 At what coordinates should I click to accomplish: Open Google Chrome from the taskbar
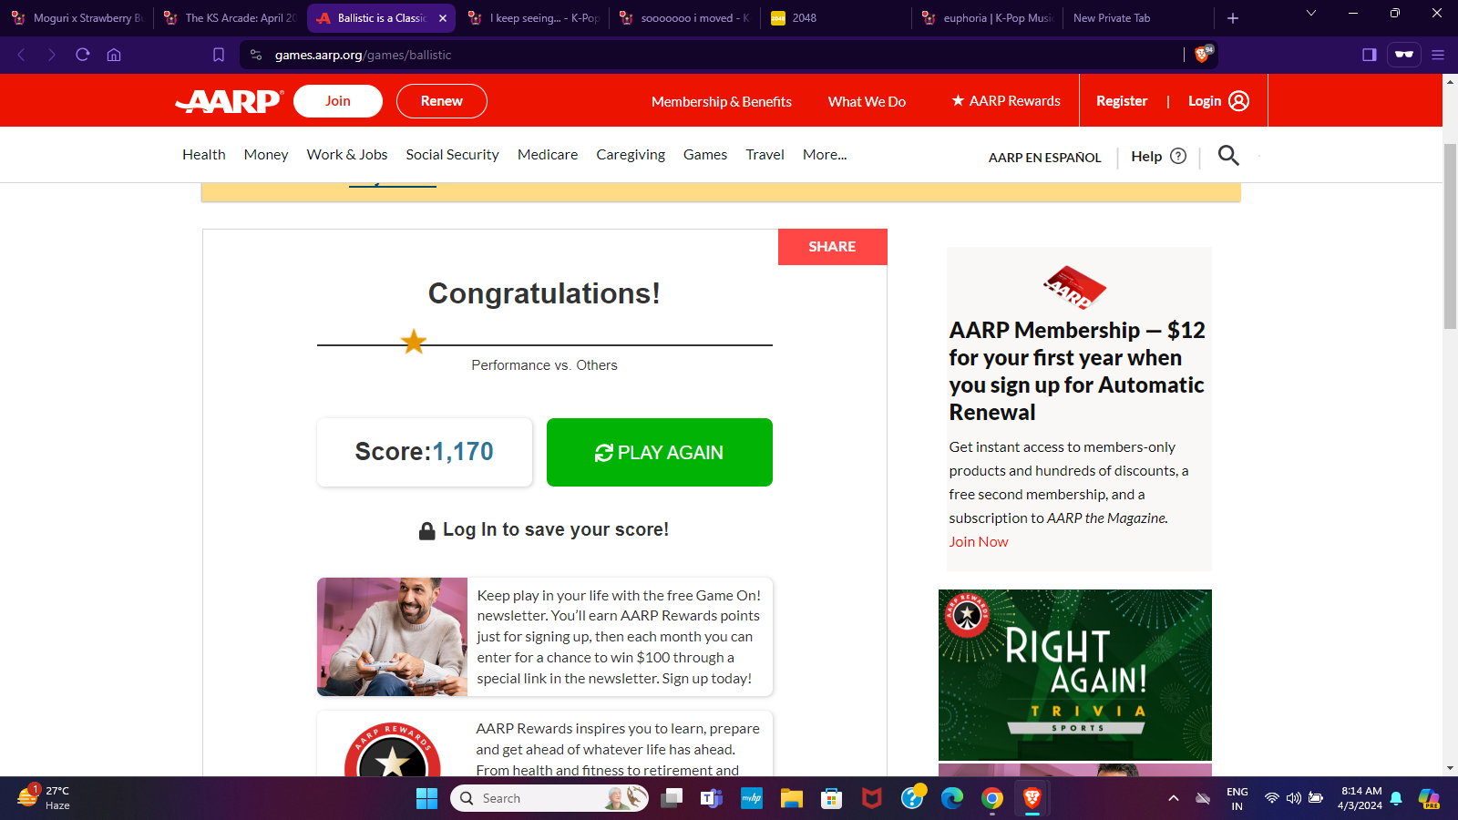click(x=992, y=798)
